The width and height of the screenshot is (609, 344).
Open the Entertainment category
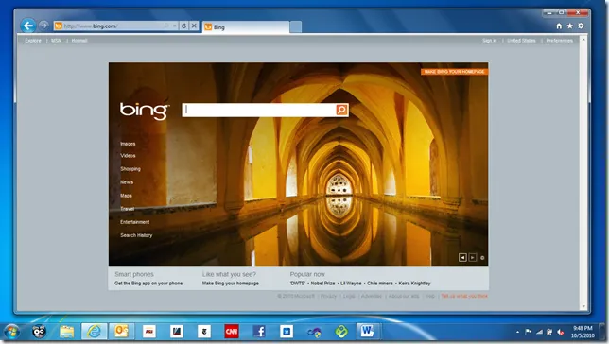pyautogui.click(x=135, y=222)
